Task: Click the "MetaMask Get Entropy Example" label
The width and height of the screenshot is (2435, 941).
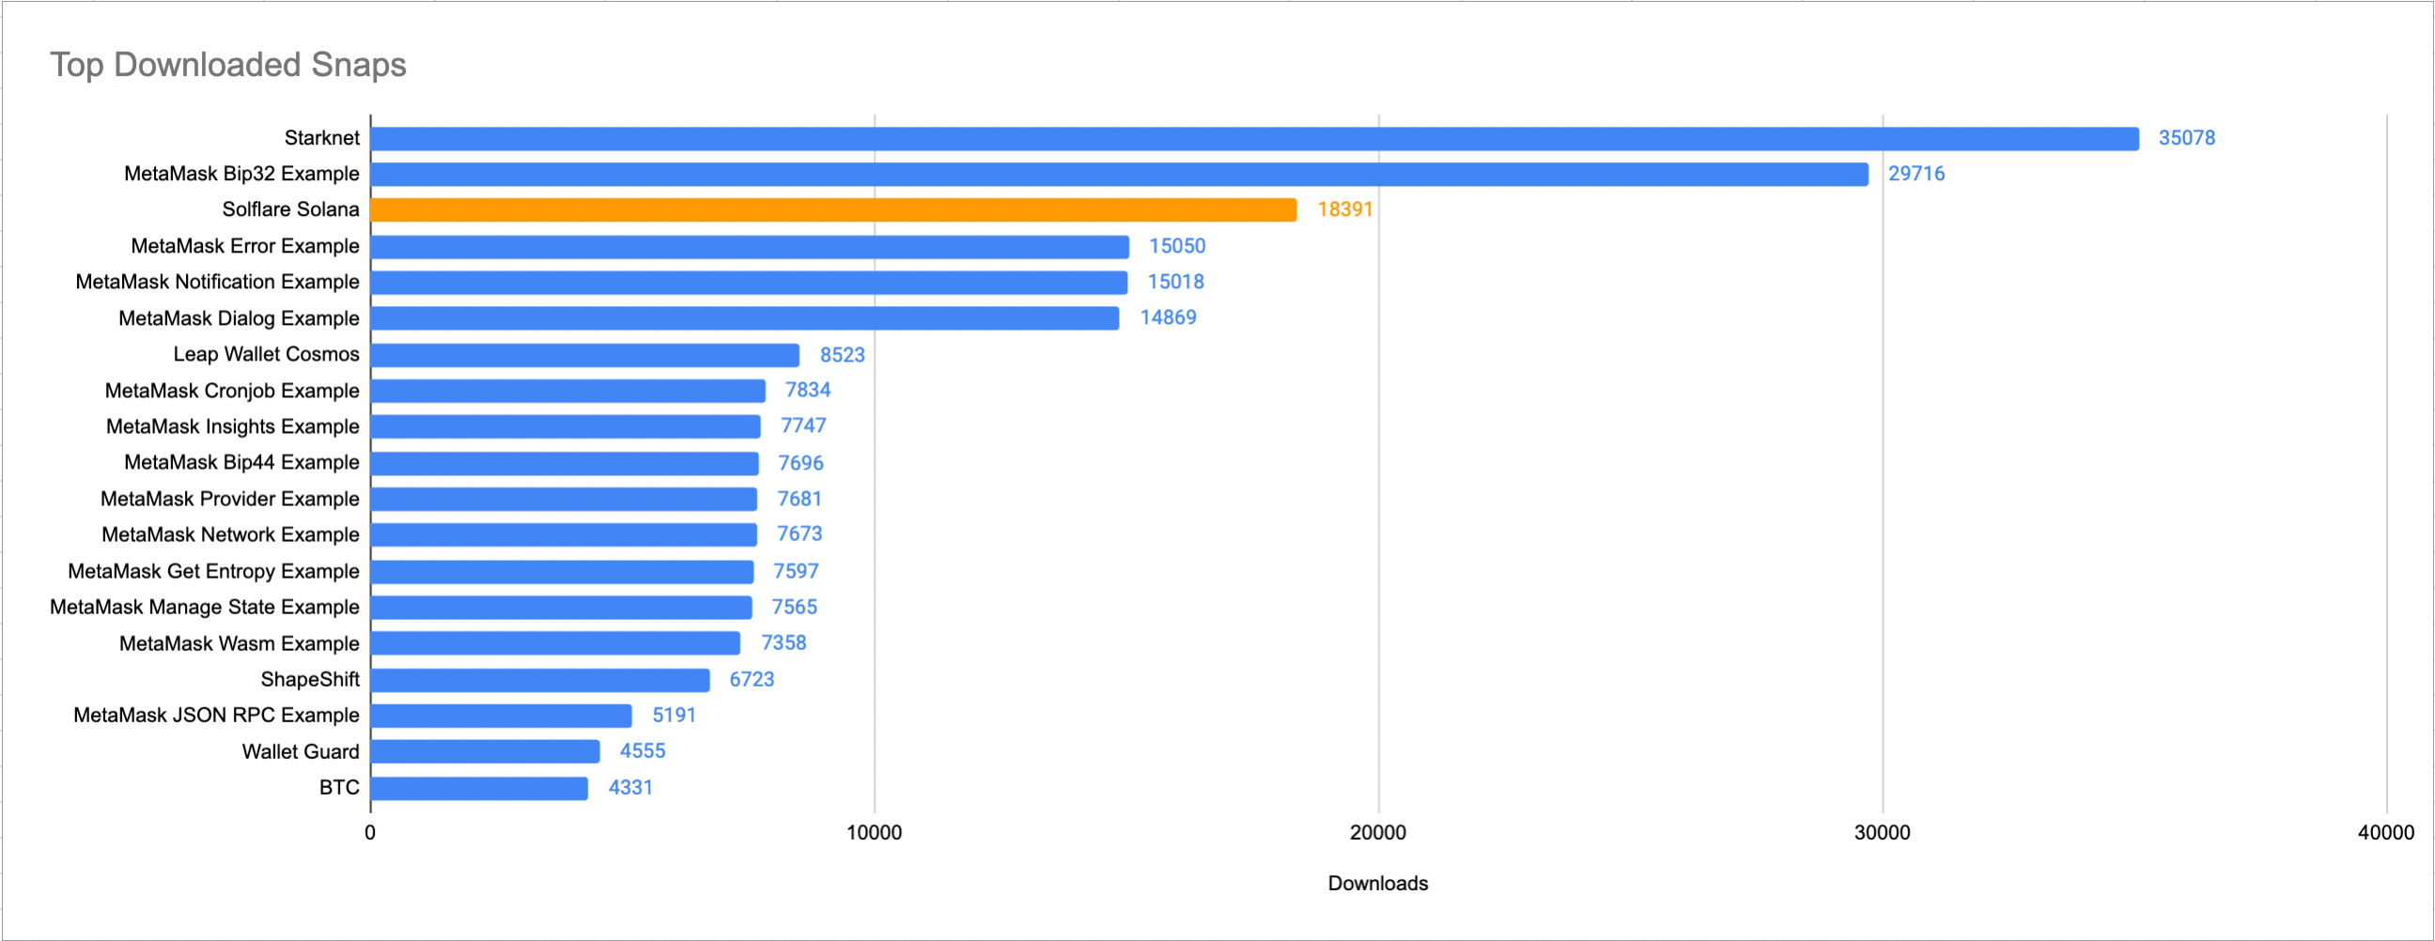Action: pos(213,571)
